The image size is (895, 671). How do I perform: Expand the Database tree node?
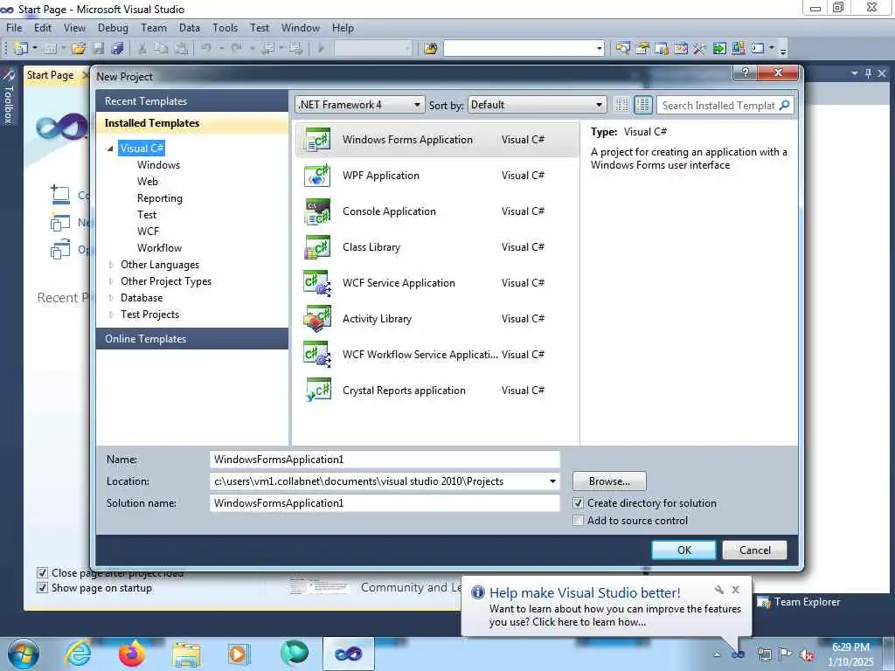click(111, 298)
